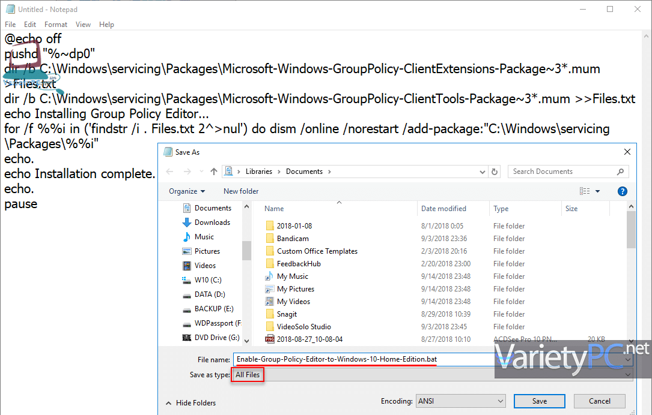
Task: Click file list scroll-up arrow
Action: [631, 206]
